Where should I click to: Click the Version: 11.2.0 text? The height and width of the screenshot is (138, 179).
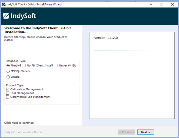[106, 38]
